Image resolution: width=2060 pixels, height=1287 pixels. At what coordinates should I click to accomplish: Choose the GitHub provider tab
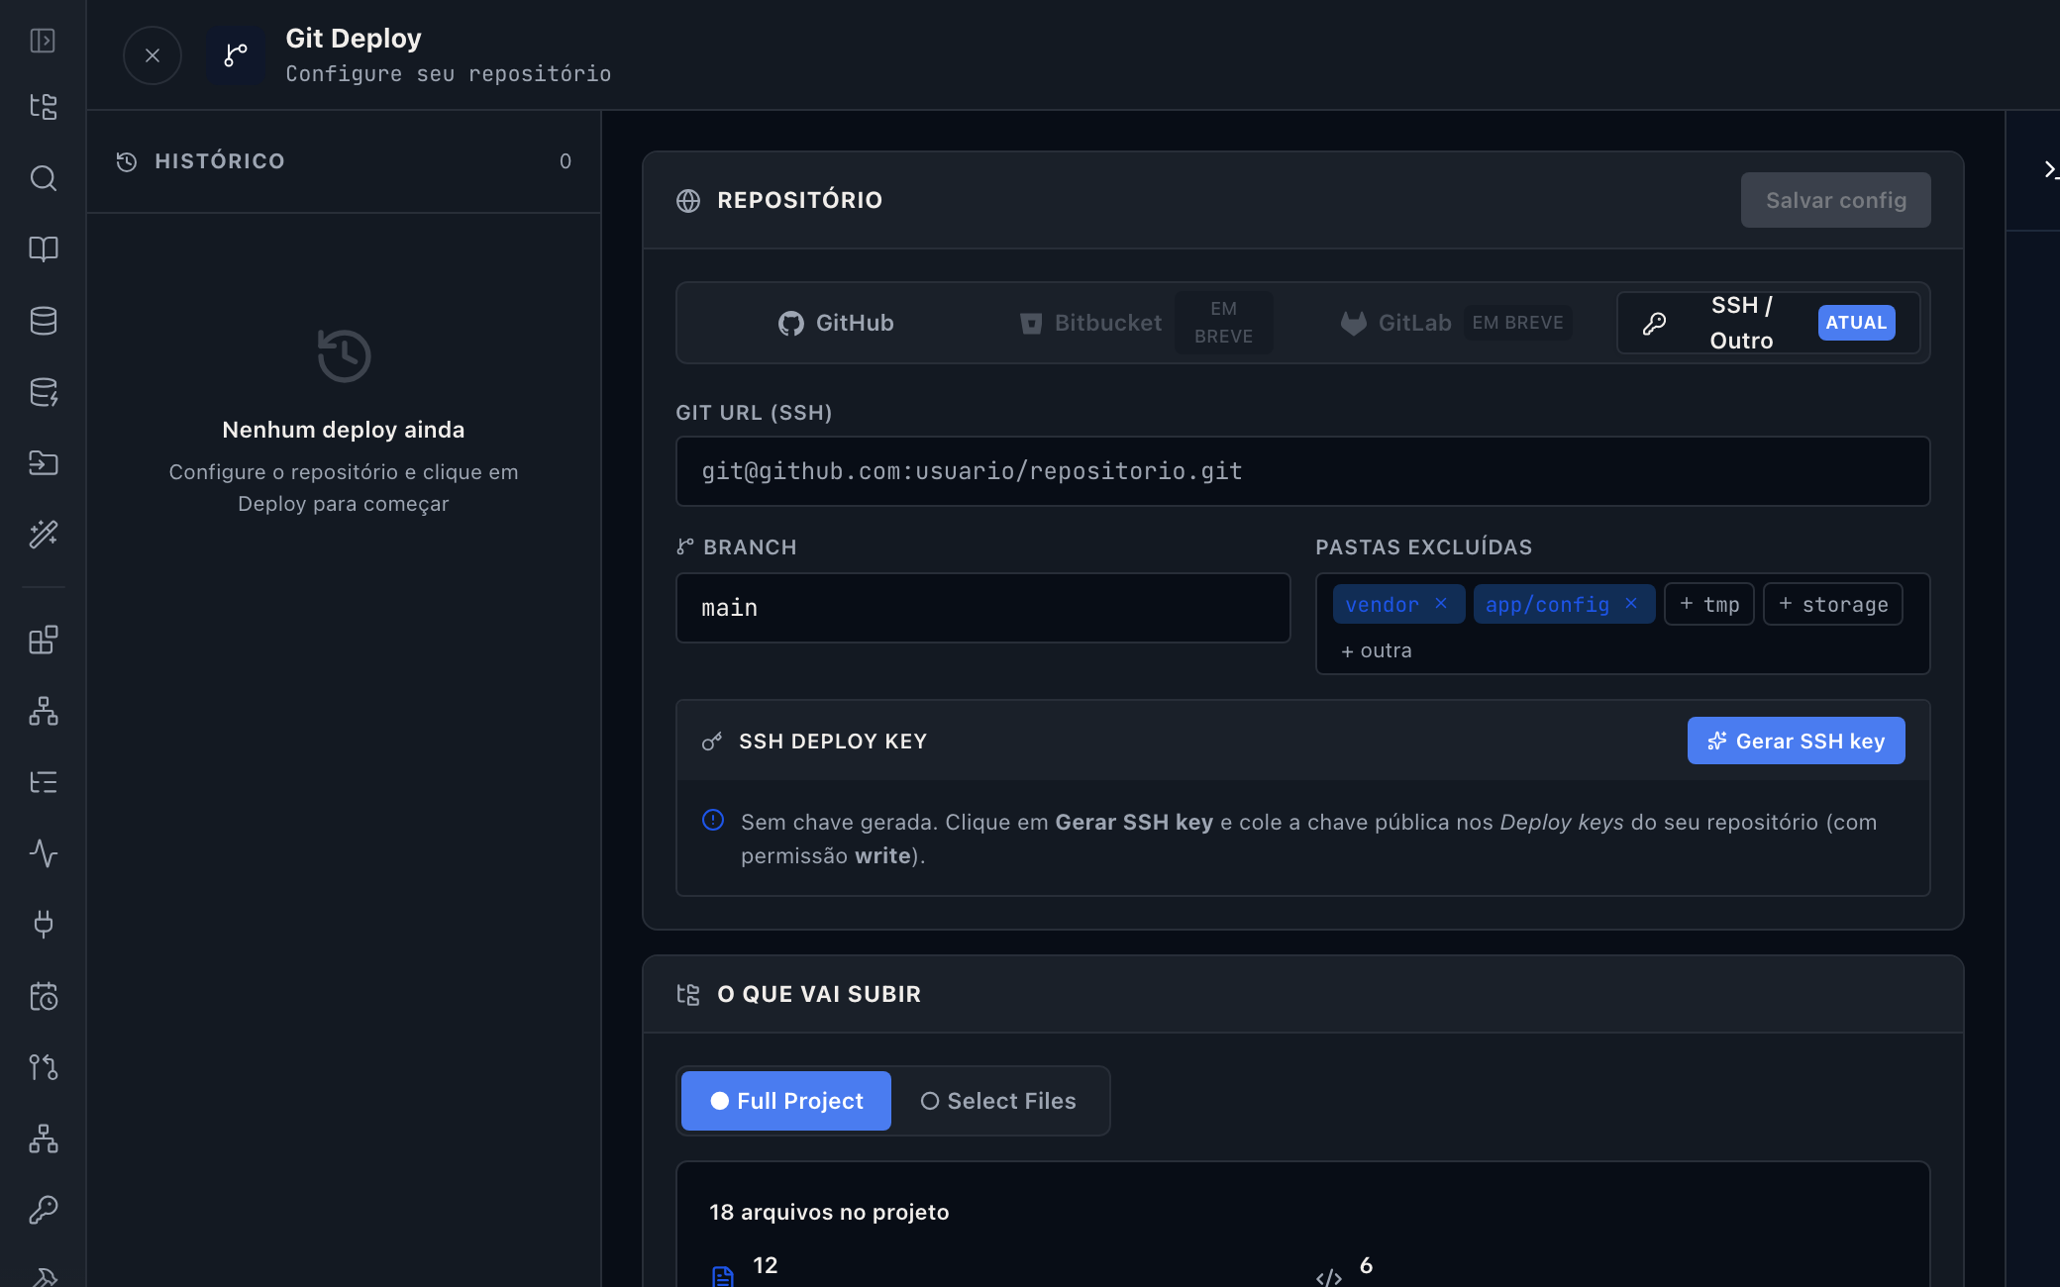pyautogui.click(x=835, y=323)
